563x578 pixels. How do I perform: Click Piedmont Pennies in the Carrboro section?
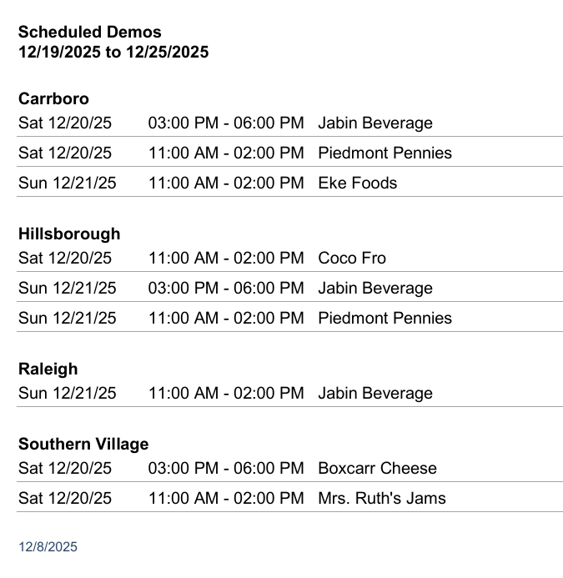(x=385, y=153)
